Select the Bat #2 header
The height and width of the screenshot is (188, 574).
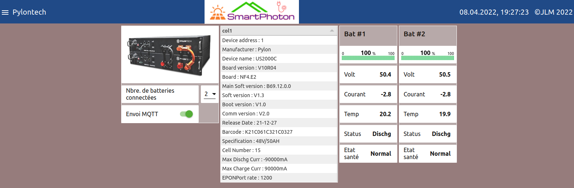pos(427,34)
